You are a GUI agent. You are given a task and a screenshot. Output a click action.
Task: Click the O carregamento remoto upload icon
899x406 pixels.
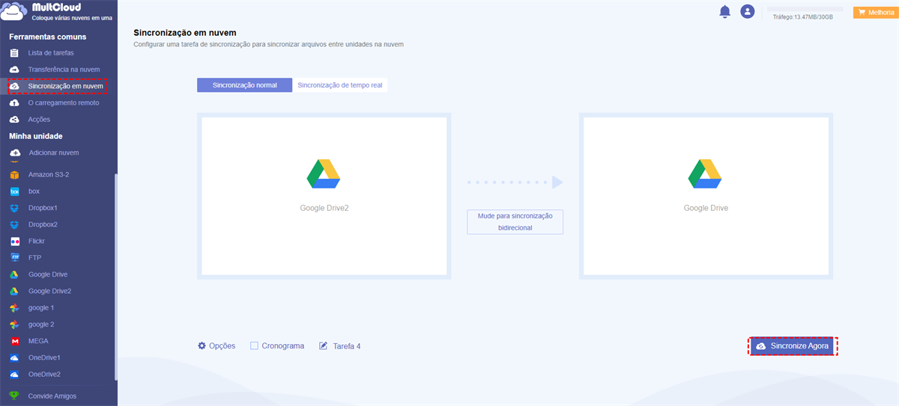[x=14, y=103]
